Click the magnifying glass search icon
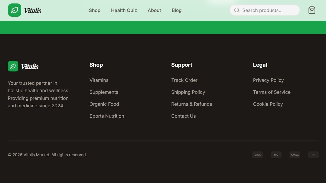This screenshot has height=183, width=326. click(237, 10)
